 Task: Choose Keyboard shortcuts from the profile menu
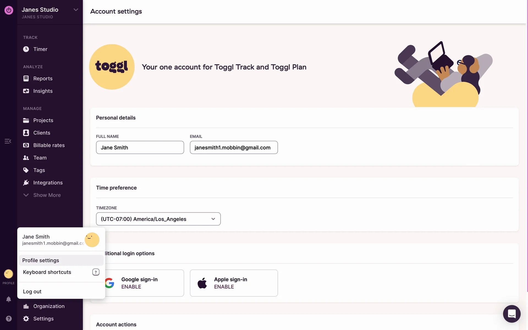pos(47,272)
